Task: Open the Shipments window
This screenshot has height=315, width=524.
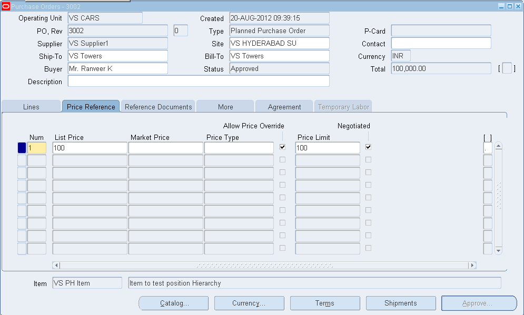Action: pyautogui.click(x=401, y=303)
